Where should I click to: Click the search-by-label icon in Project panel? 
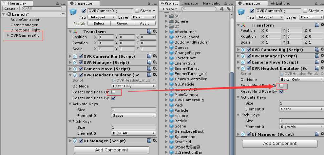(228, 9)
